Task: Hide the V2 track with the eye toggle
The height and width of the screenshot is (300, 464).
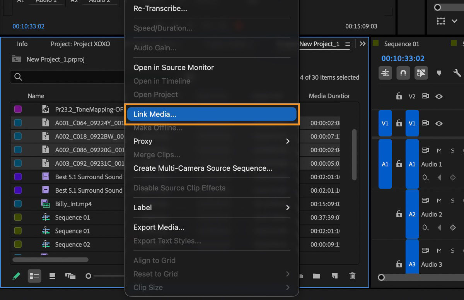Action: [x=439, y=96]
